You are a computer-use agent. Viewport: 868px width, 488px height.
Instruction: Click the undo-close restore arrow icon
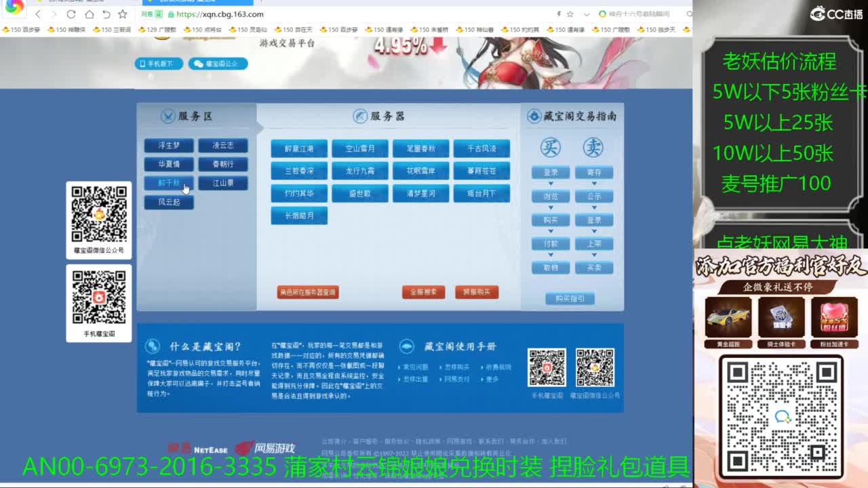click(x=106, y=14)
